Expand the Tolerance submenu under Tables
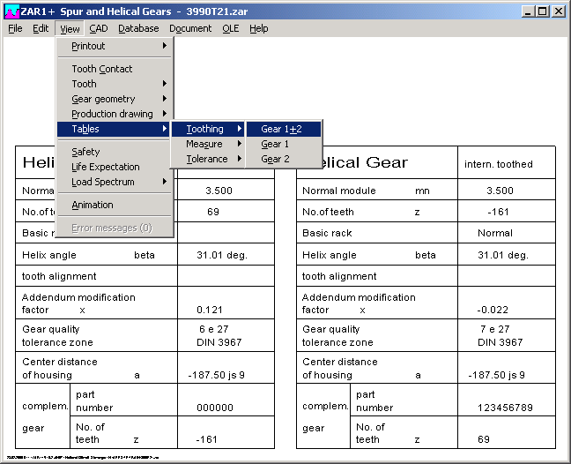The width and height of the screenshot is (571, 464). click(208, 159)
